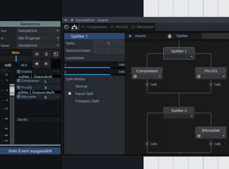
Task: Solo the SampleOne channel with S button
Action: pos(46,54)
